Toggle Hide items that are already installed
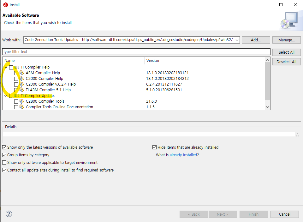 click(154, 147)
